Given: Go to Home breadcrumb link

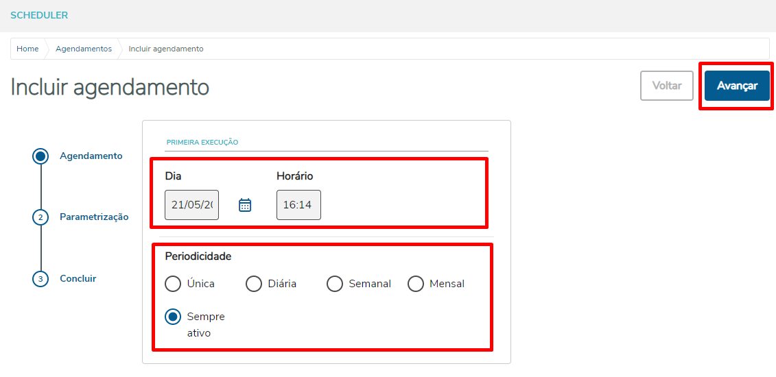Looking at the screenshot, I should pyautogui.click(x=27, y=49).
